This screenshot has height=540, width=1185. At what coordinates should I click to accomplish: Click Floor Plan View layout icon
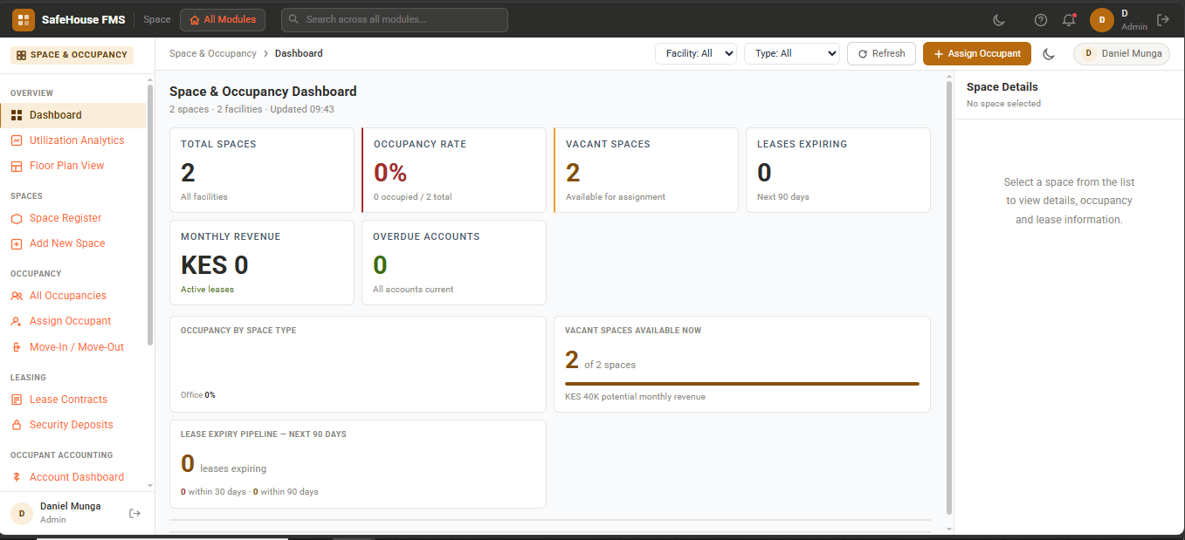click(17, 166)
